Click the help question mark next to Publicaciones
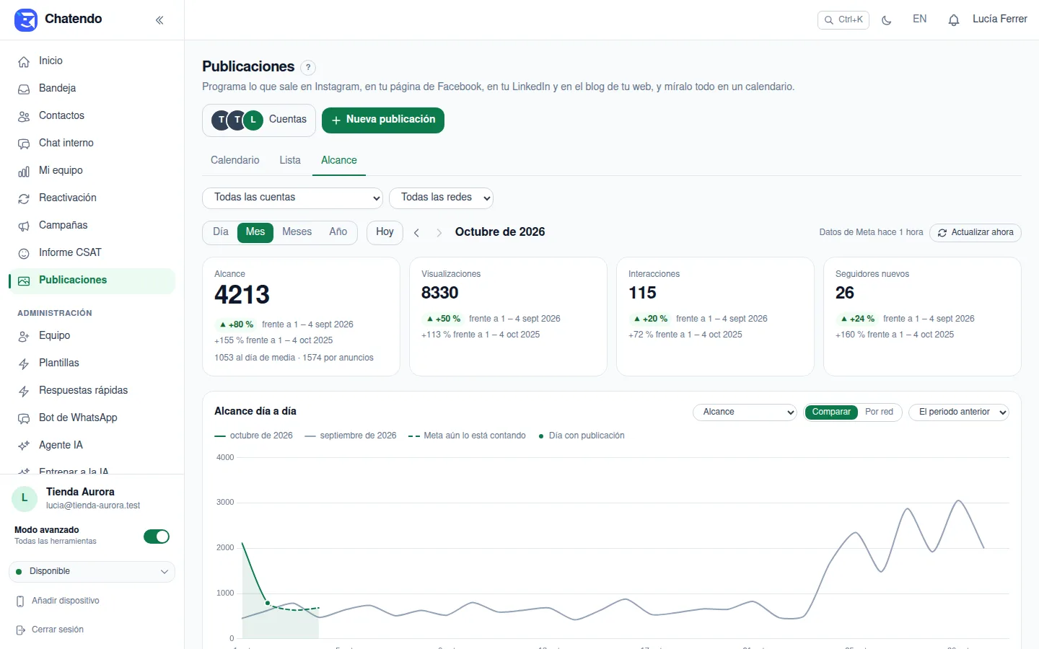Screen dimensions: 1039x649 tap(308, 67)
